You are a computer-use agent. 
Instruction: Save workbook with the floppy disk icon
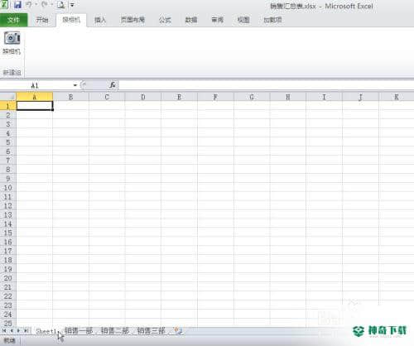[x=17, y=5]
